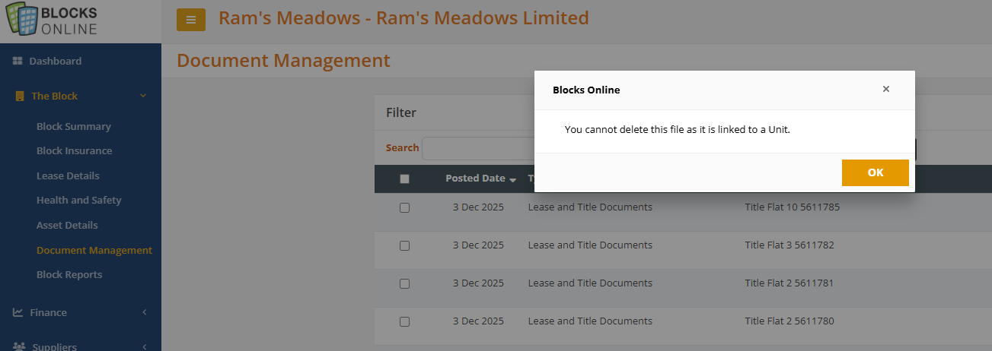Tick the Title Flat 2 5611781 checkbox
This screenshot has height=351, width=992.
404,283
